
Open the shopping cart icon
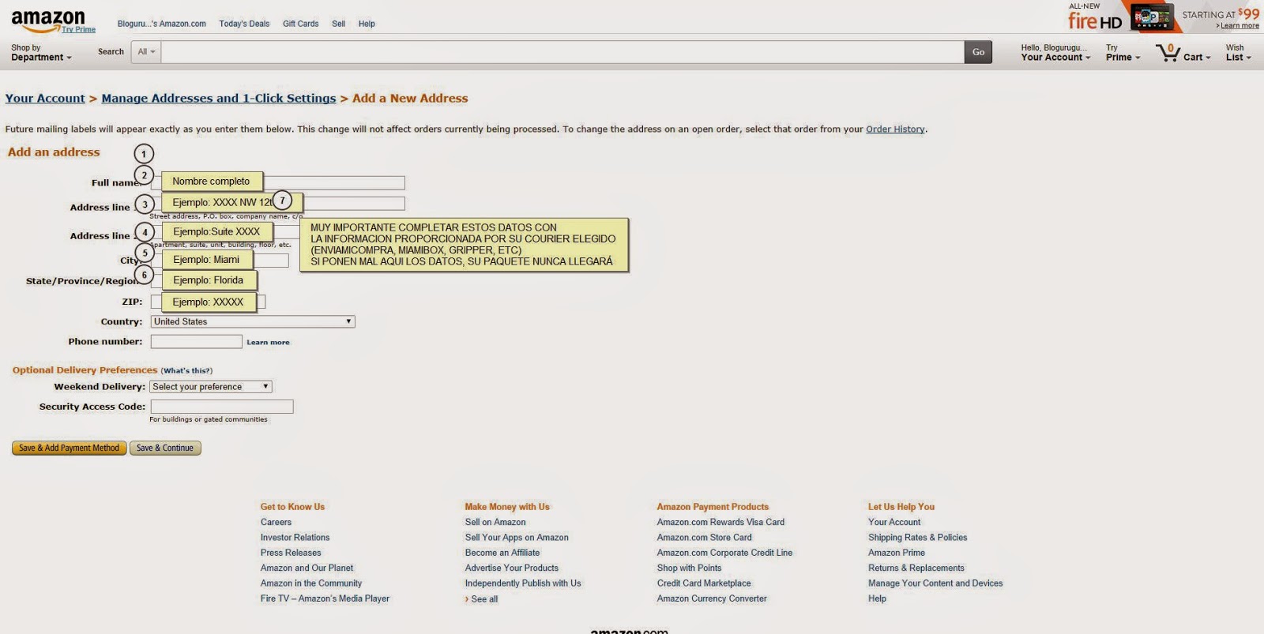point(1168,53)
